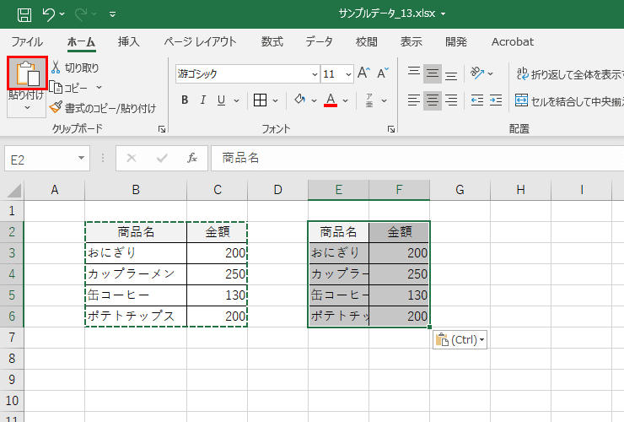Viewport: 624px width, 422px height.
Task: Select row 8 header
Action: point(12,359)
